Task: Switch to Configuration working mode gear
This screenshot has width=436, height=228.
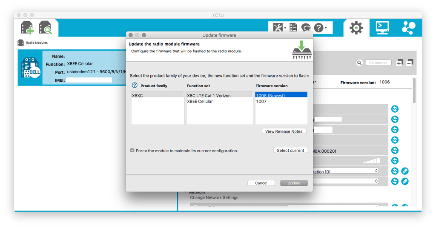Action: click(356, 28)
